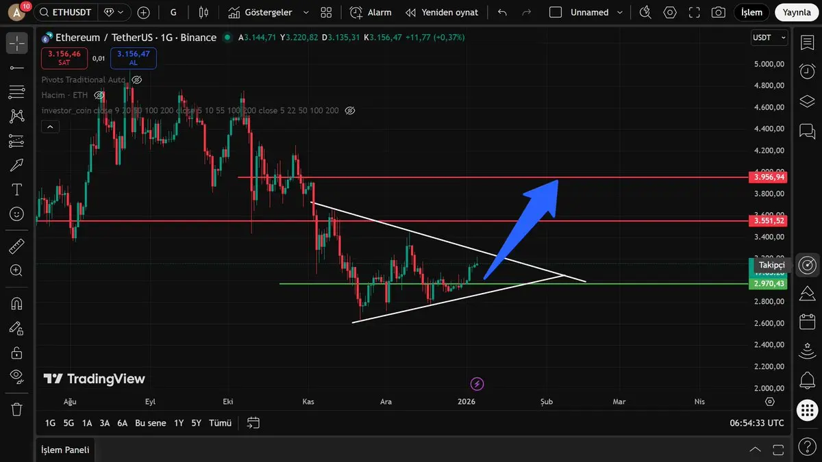Open chart settings hexagon icon
822x462 pixels.
[670, 12]
